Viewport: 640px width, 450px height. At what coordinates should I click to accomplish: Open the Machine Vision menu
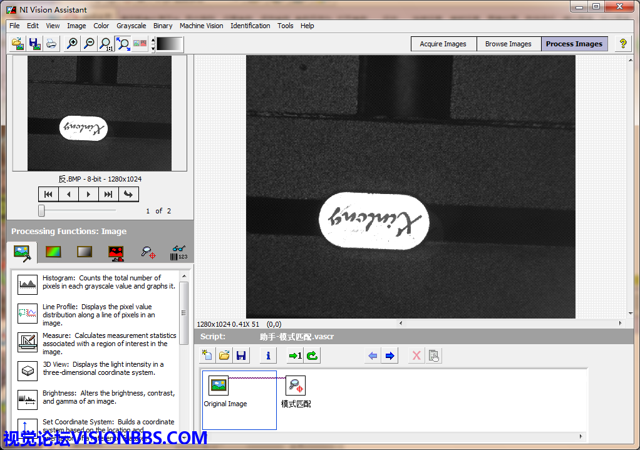coord(201,26)
